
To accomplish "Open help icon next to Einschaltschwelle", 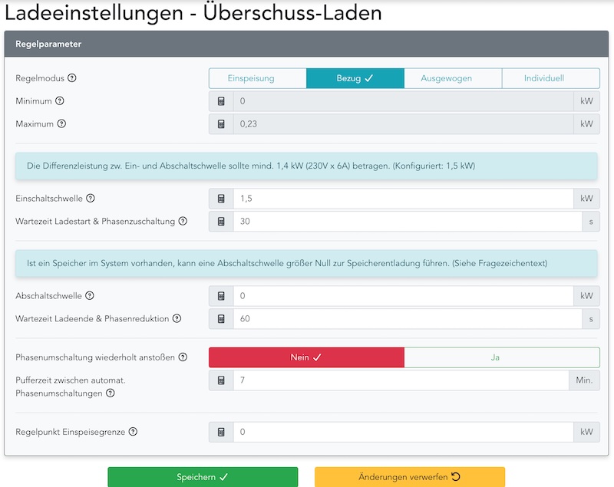I will 91,199.
